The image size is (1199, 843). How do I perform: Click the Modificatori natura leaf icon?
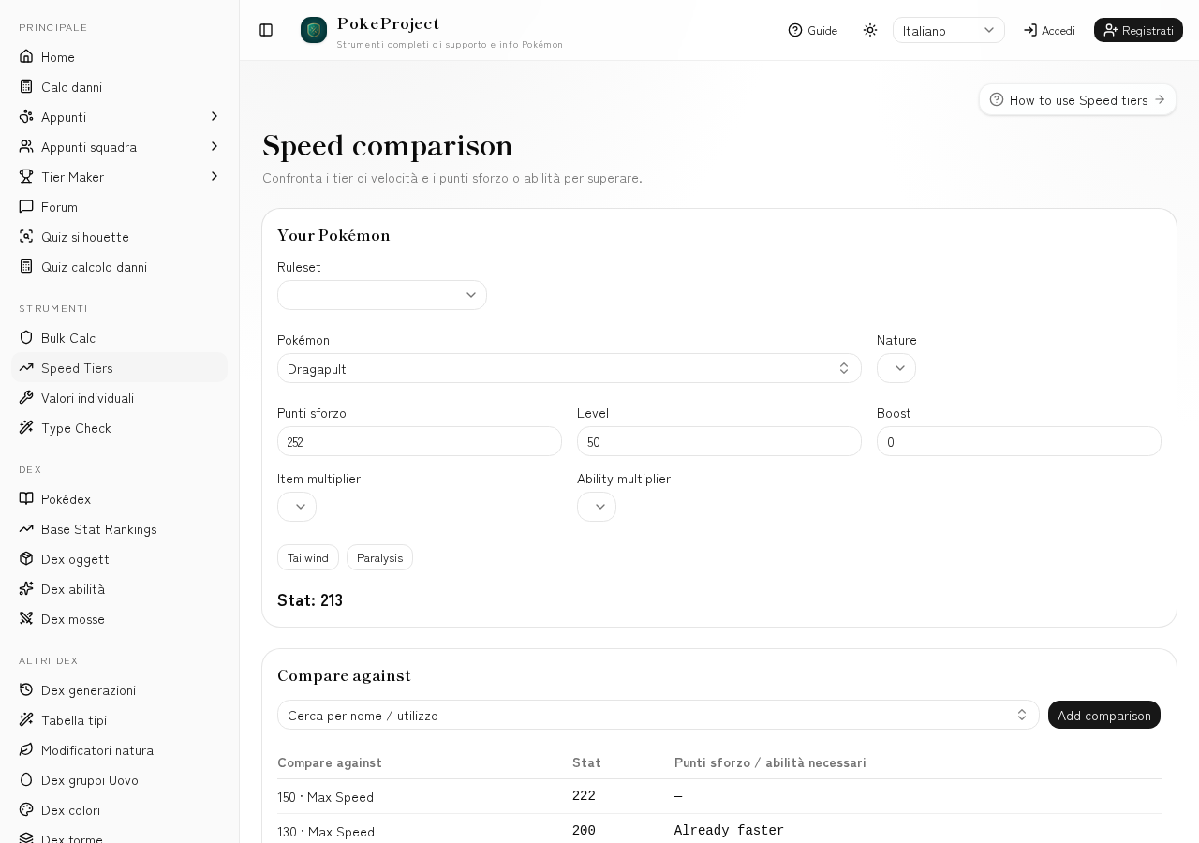pos(26,750)
